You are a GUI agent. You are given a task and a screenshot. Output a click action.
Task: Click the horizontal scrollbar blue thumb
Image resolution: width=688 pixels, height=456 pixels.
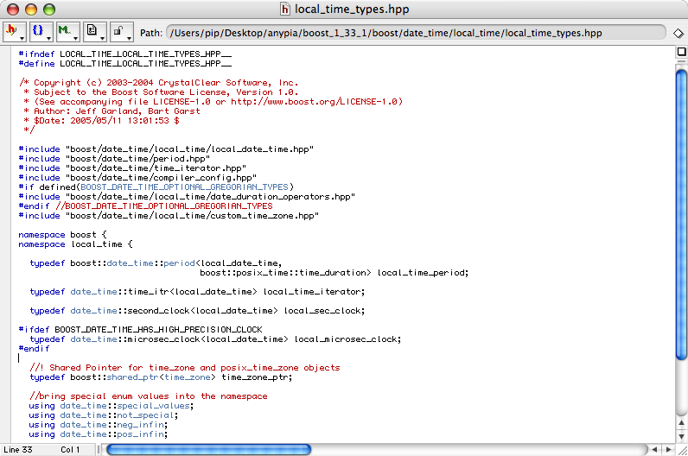pos(209,449)
